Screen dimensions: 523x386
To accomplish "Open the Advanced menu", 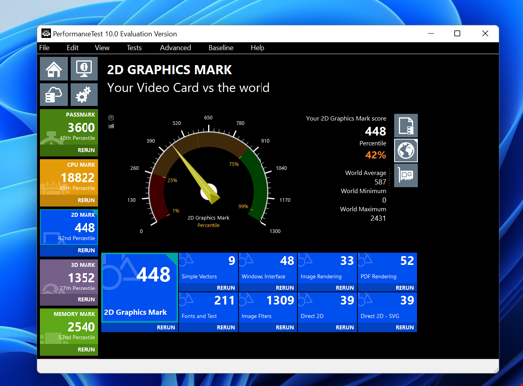I will point(175,48).
